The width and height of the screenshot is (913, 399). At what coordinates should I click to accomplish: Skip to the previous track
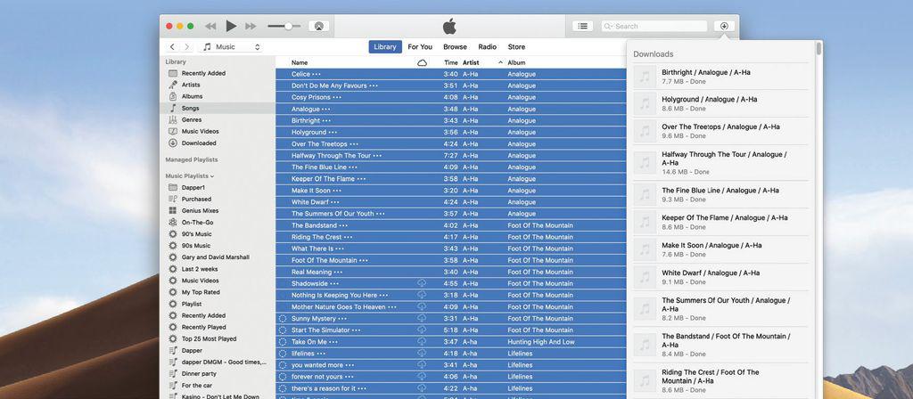[x=210, y=26]
